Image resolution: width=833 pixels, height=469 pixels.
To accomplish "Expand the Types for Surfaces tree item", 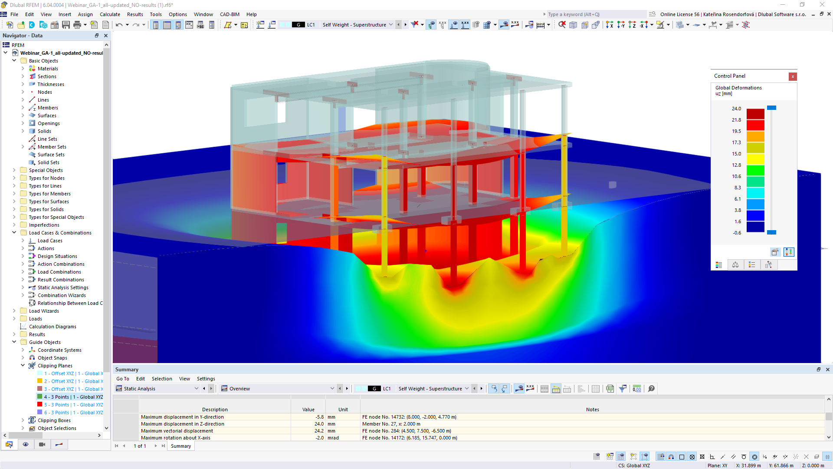I will [13, 201].
